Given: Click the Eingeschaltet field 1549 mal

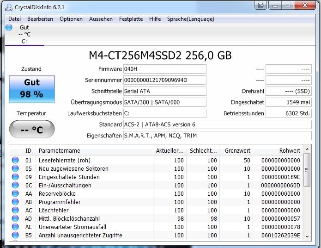Looking at the screenshot, I should 289,102.
